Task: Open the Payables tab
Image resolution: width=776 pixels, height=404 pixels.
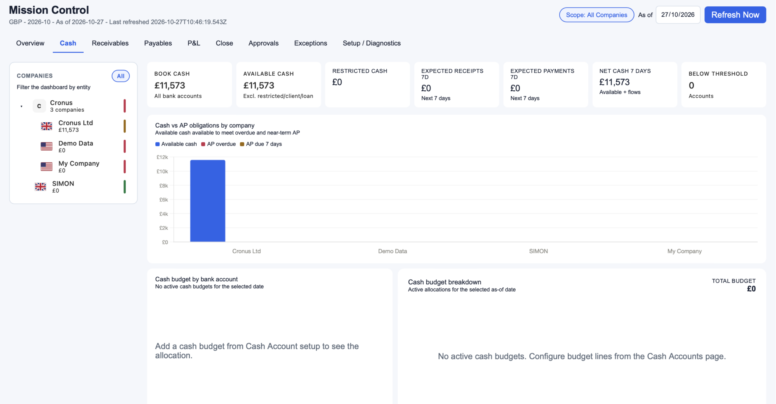Action: [x=158, y=43]
